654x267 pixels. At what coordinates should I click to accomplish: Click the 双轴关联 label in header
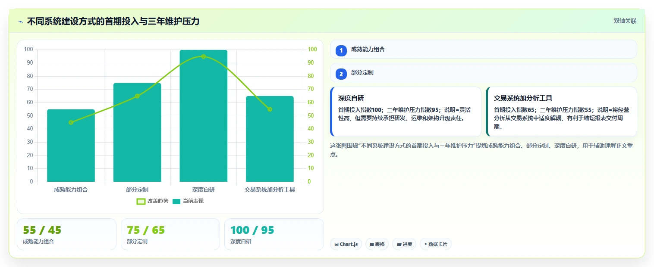pos(625,21)
